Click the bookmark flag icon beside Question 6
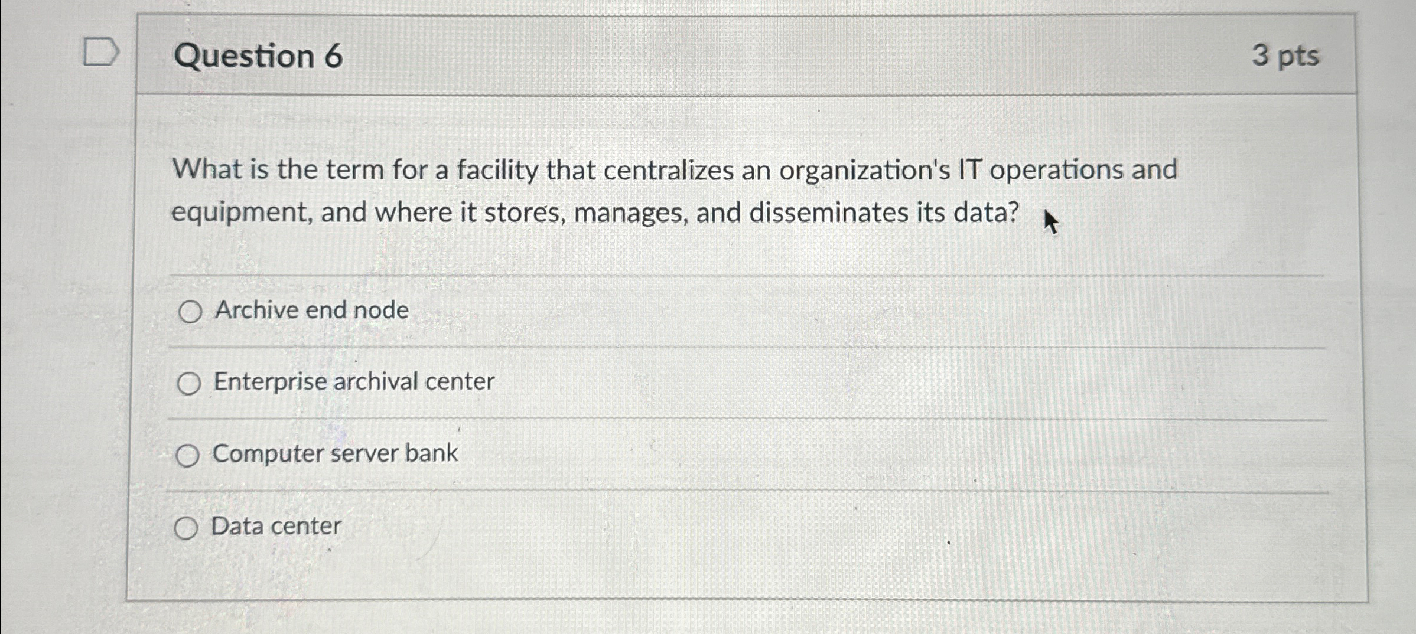Viewport: 1416px width, 634px height. (x=102, y=52)
